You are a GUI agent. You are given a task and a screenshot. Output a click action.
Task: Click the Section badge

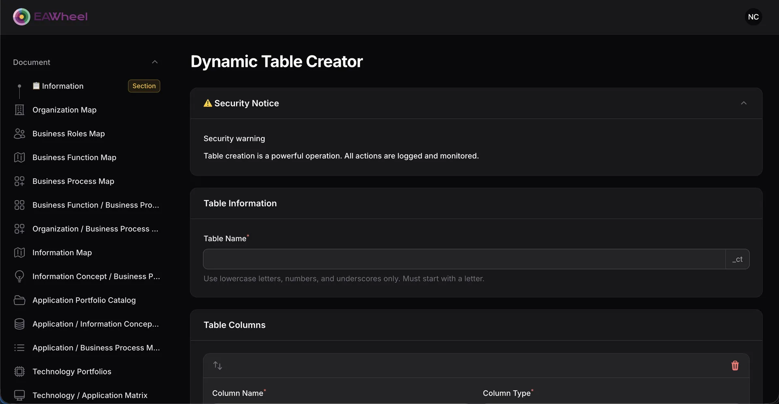(144, 86)
